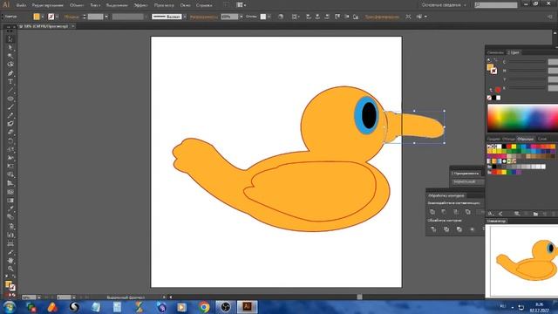Viewport: 558px width, 314px height.
Task: Open the workspace switcher dropdown
Action: pyautogui.click(x=444, y=5)
